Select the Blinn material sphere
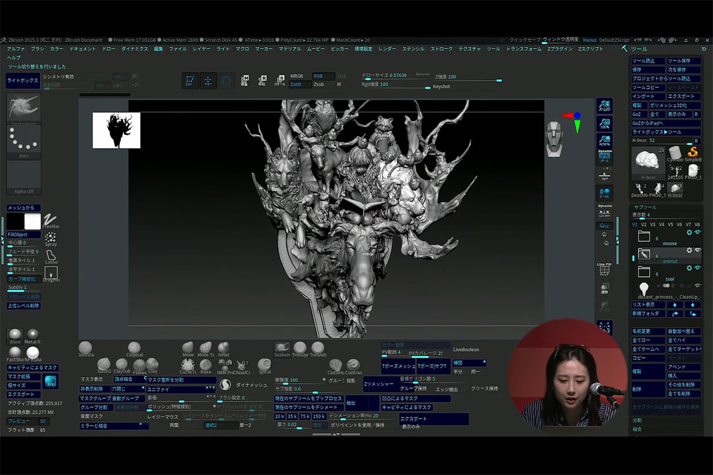Viewport: 713px width, 475px height. [x=15, y=335]
